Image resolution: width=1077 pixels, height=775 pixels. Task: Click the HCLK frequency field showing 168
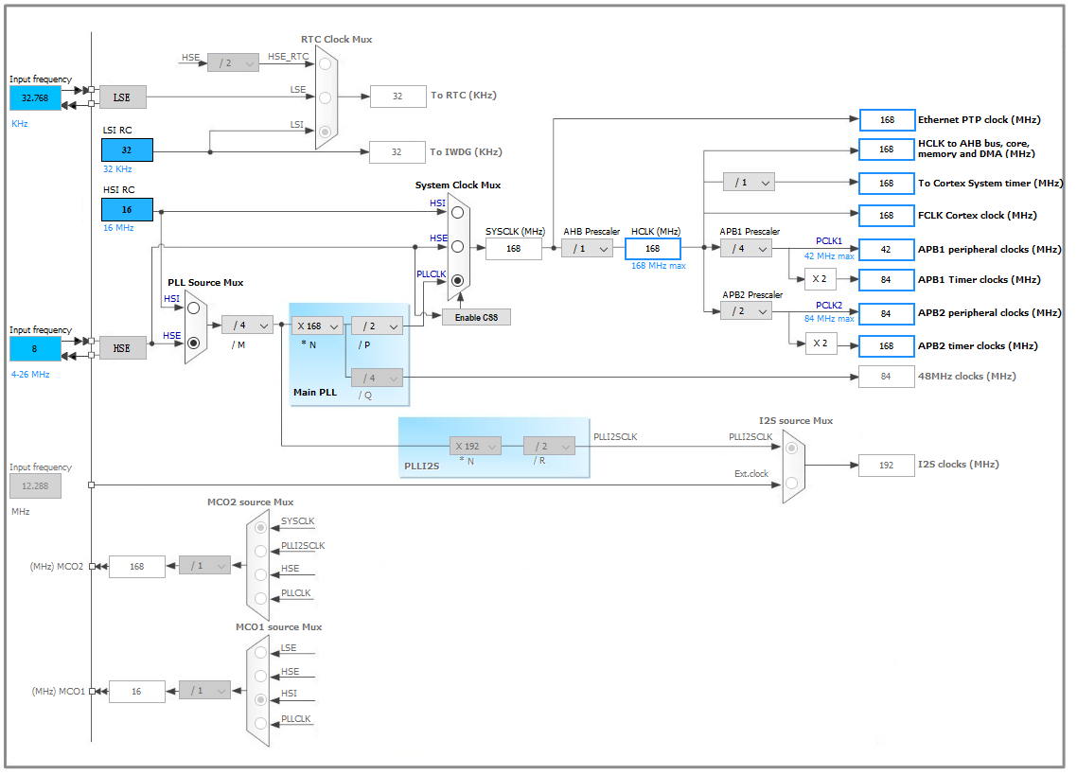[x=652, y=248]
